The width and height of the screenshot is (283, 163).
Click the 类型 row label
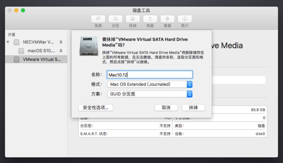[179, 126]
